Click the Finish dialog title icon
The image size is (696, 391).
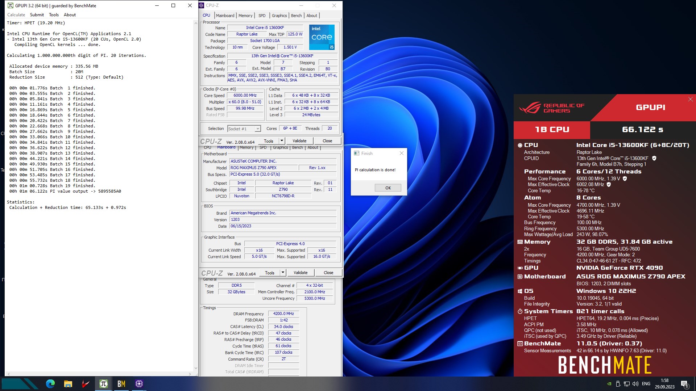(356, 153)
